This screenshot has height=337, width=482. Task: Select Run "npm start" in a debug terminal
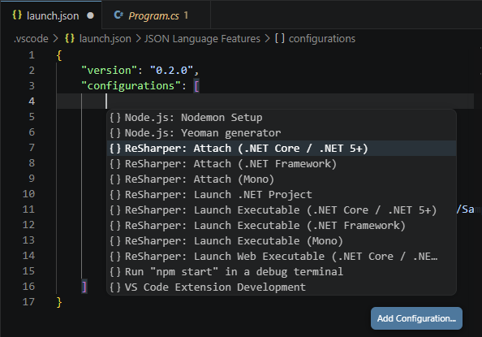click(x=282, y=271)
